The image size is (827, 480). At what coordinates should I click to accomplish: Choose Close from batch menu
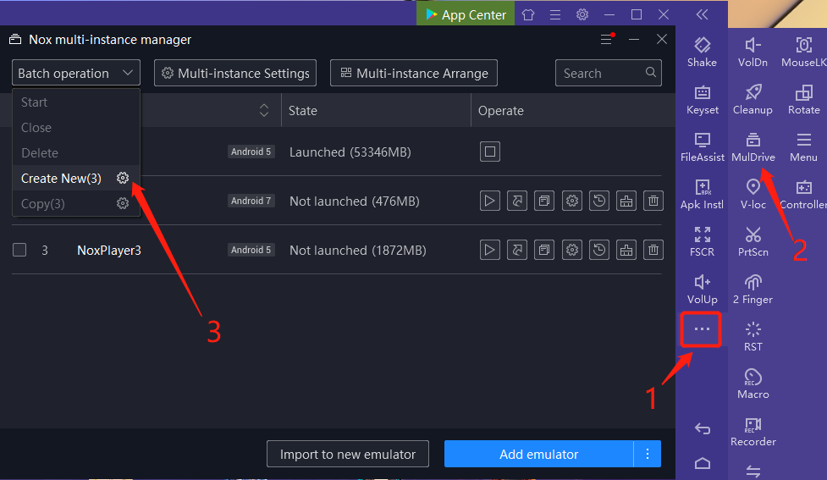click(36, 128)
